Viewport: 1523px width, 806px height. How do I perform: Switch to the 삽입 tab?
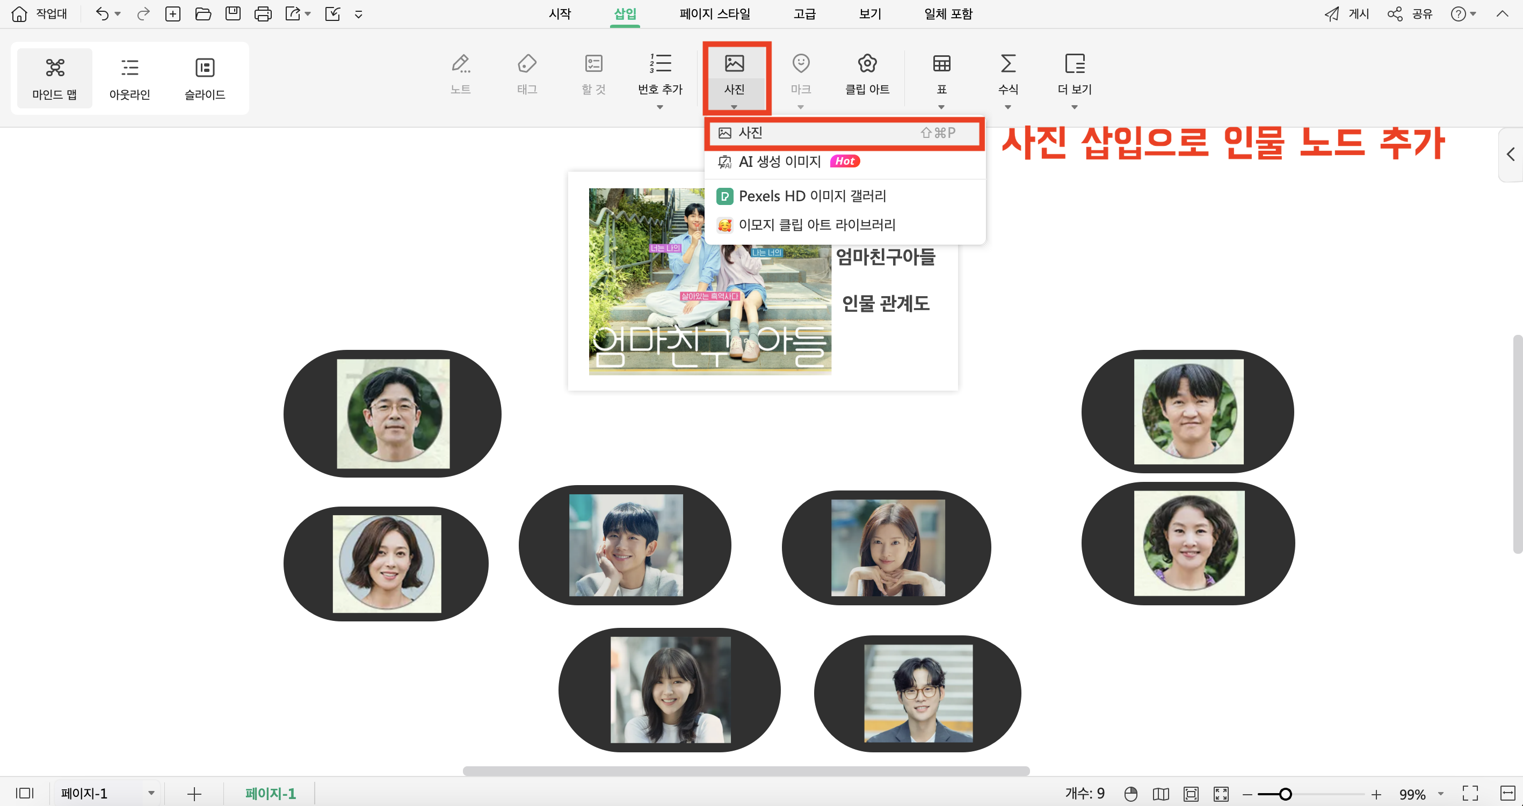[x=625, y=13]
